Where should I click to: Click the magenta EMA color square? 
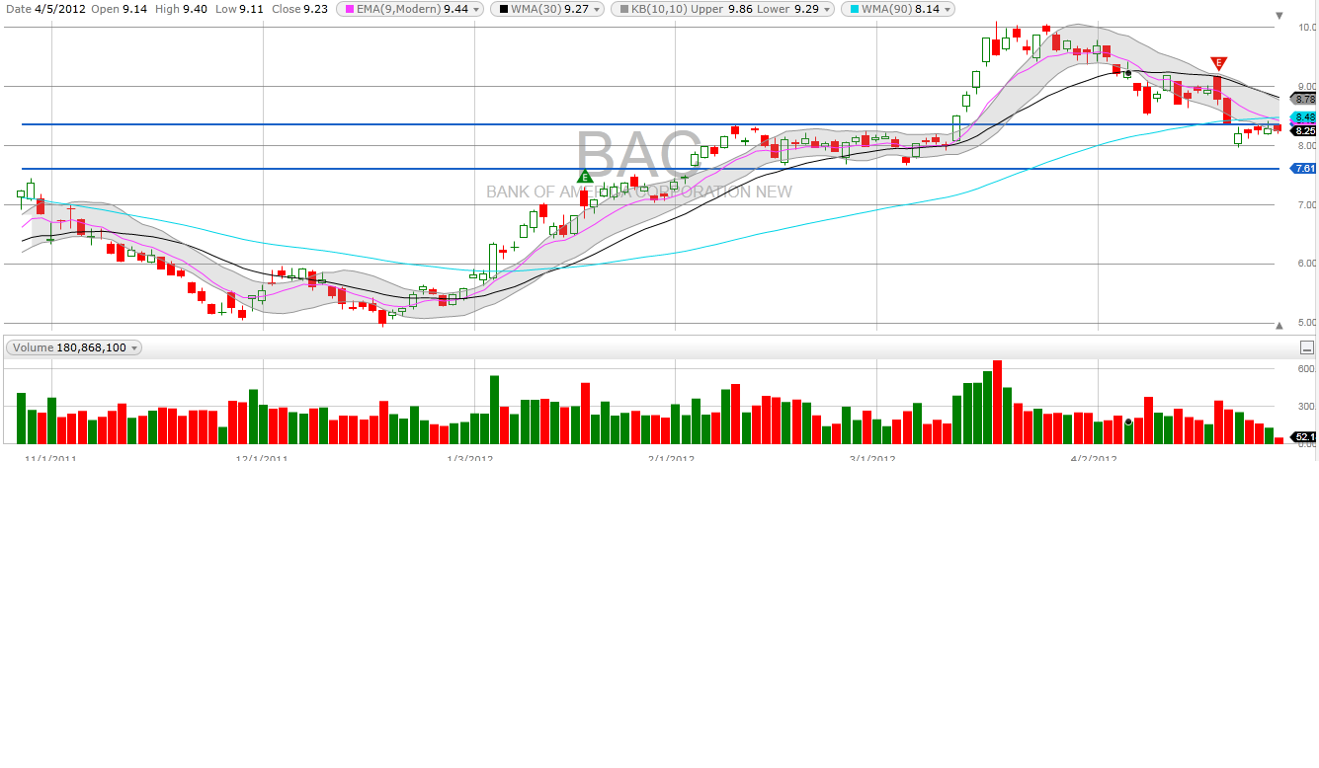coord(348,9)
